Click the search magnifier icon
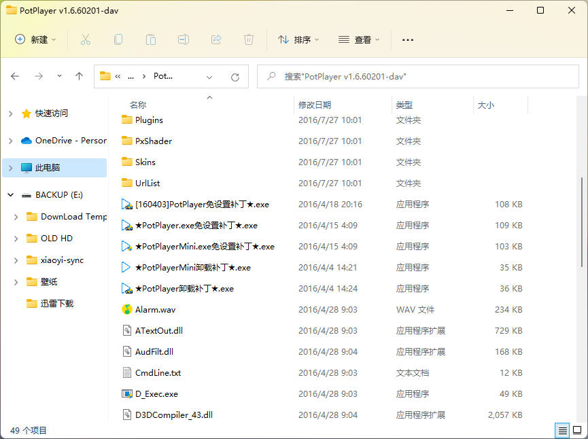588x439 pixels. (x=271, y=77)
